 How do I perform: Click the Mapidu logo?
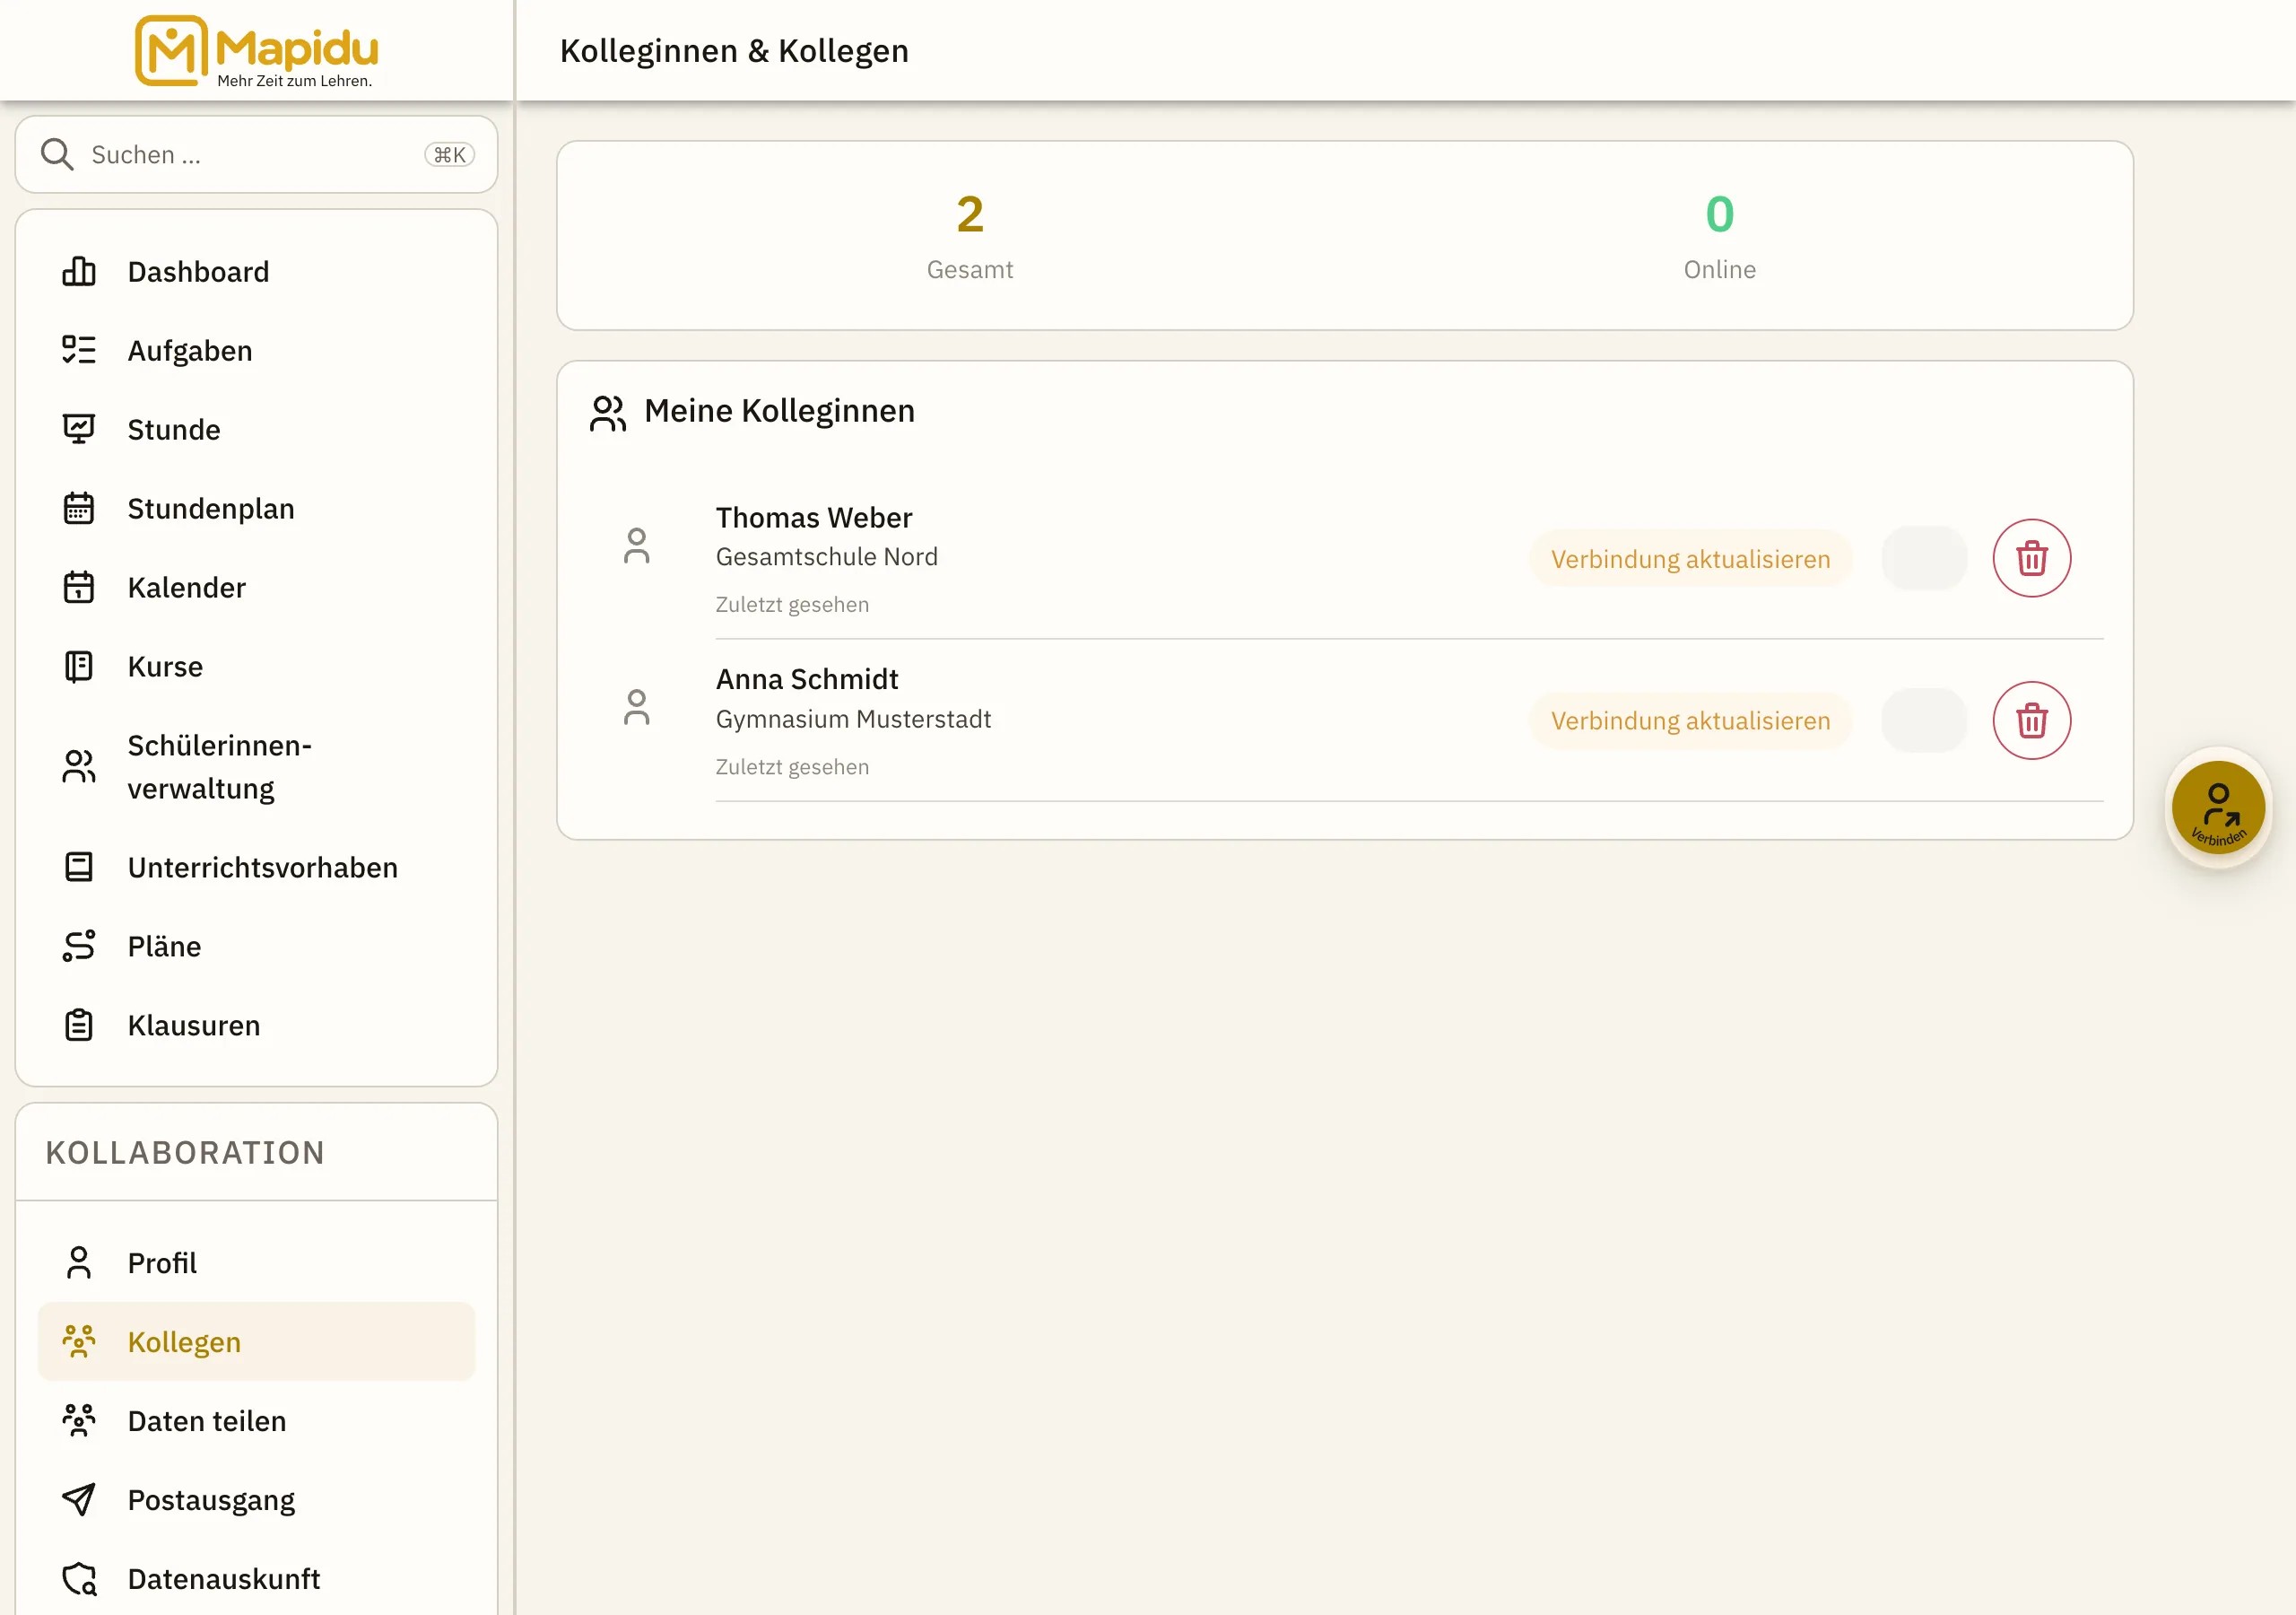256,51
